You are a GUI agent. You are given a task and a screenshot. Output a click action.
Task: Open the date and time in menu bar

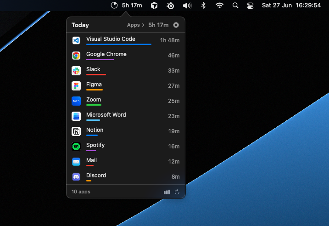(x=291, y=5)
